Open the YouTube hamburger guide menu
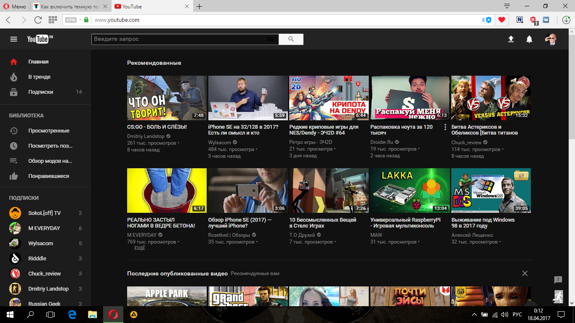Viewport: 575px width, 323px height. tap(13, 39)
